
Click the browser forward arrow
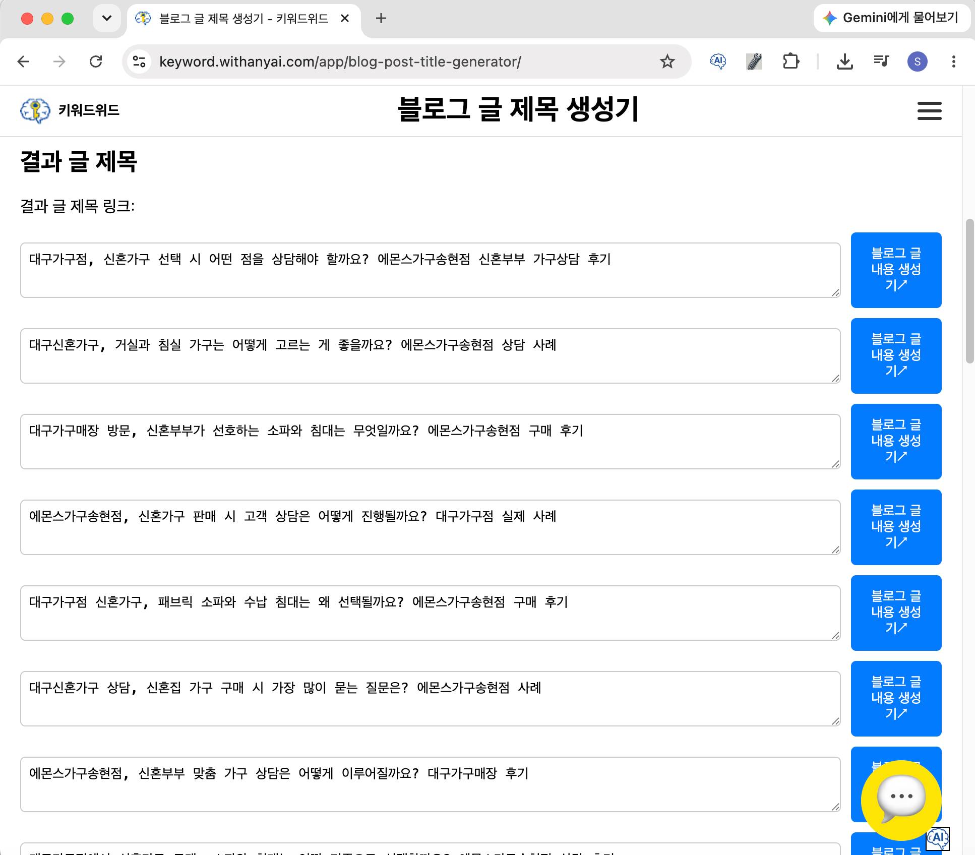[x=59, y=62]
